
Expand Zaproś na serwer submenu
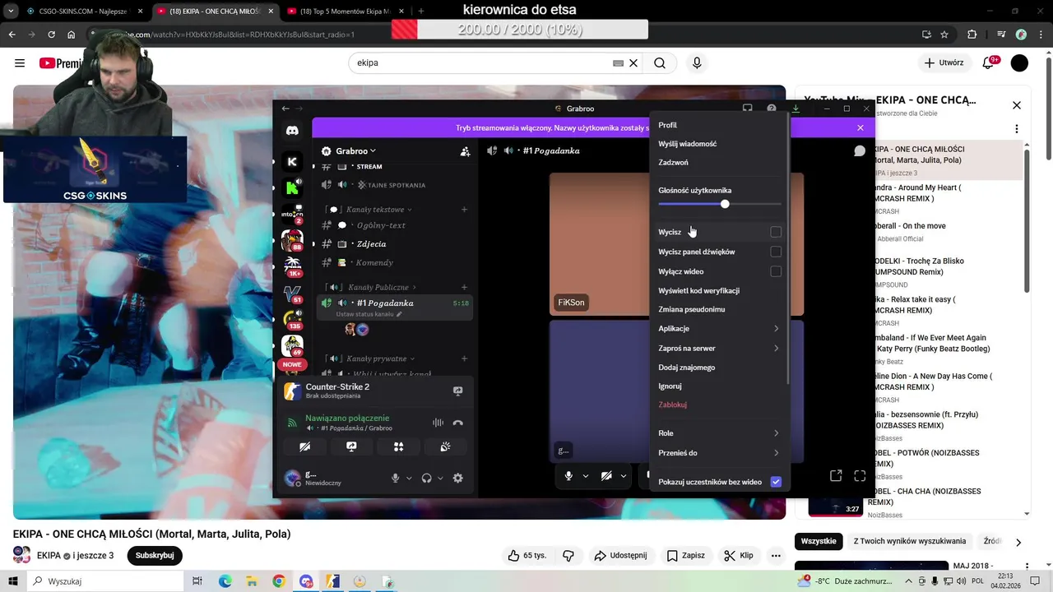[x=719, y=348]
